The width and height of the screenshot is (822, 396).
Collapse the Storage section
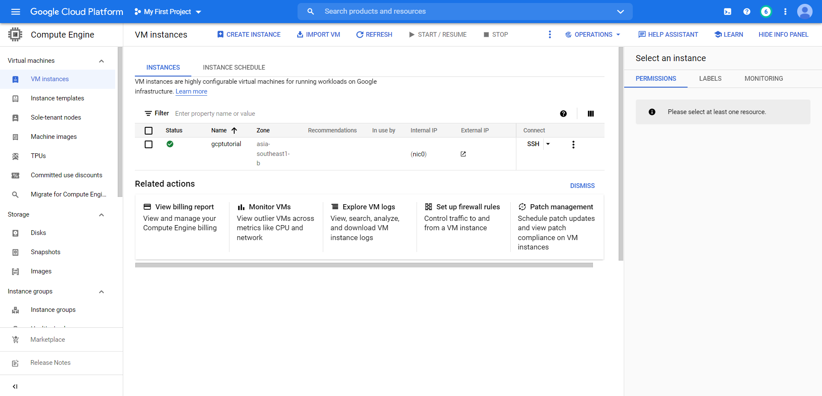pyautogui.click(x=101, y=215)
